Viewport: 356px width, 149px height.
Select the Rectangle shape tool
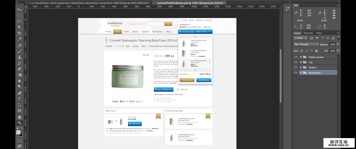(20, 111)
